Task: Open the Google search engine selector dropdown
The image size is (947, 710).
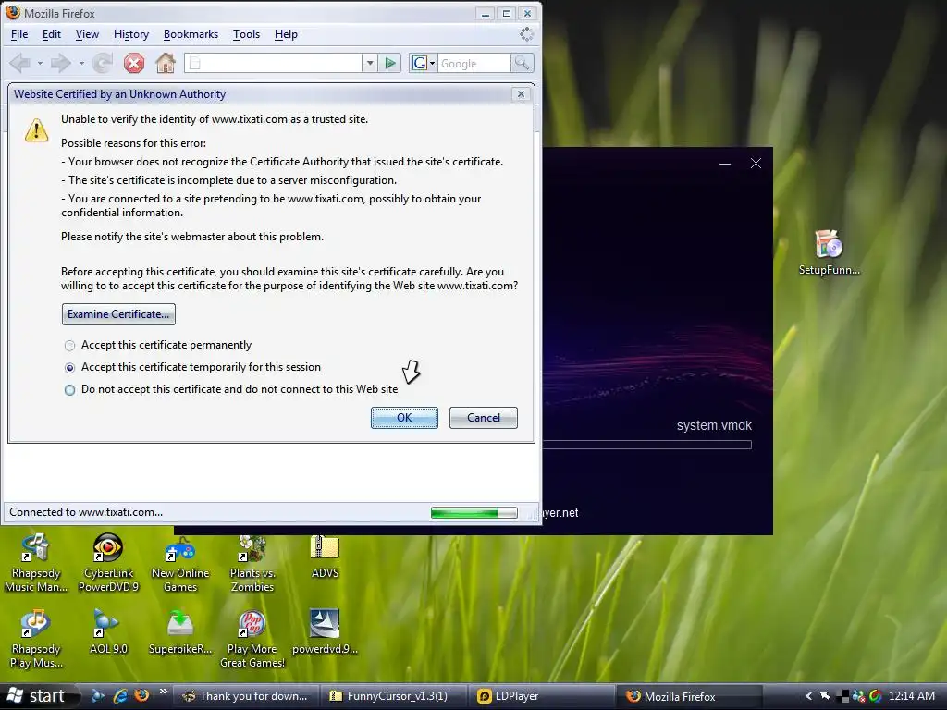Action: [x=433, y=63]
